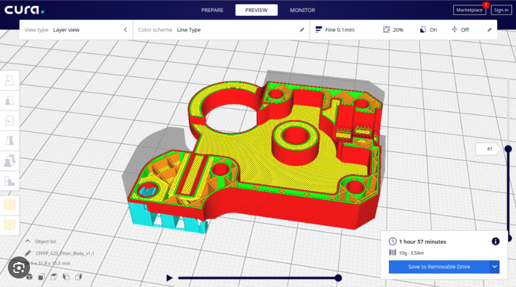The height and width of the screenshot is (287, 516).
Task: Click the '10g · 3.54m' material text
Action: point(411,253)
